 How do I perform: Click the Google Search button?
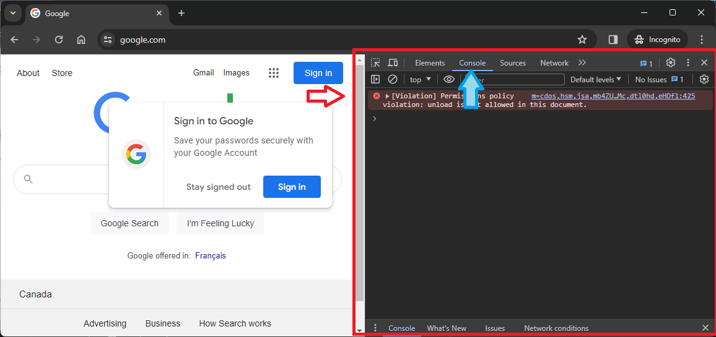[x=129, y=223]
